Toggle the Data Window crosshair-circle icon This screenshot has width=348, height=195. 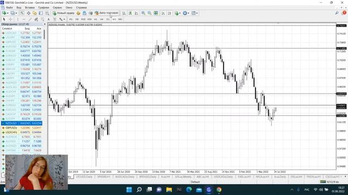pos(28,13)
